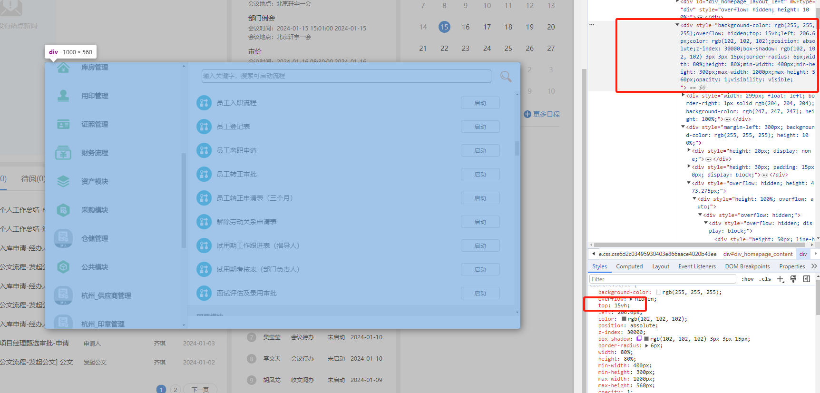Click 启动 button for 员工入职流程
This screenshot has width=820, height=393.
480,103
